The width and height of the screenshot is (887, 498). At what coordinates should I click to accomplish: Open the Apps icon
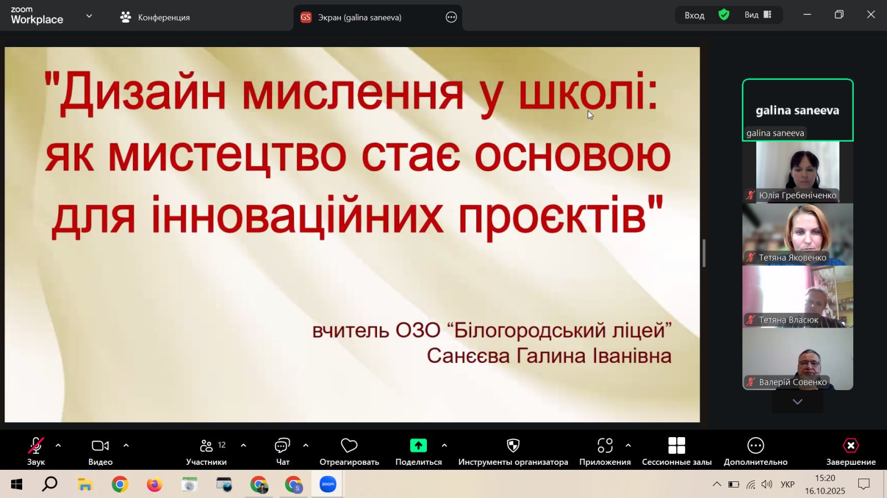point(605,445)
